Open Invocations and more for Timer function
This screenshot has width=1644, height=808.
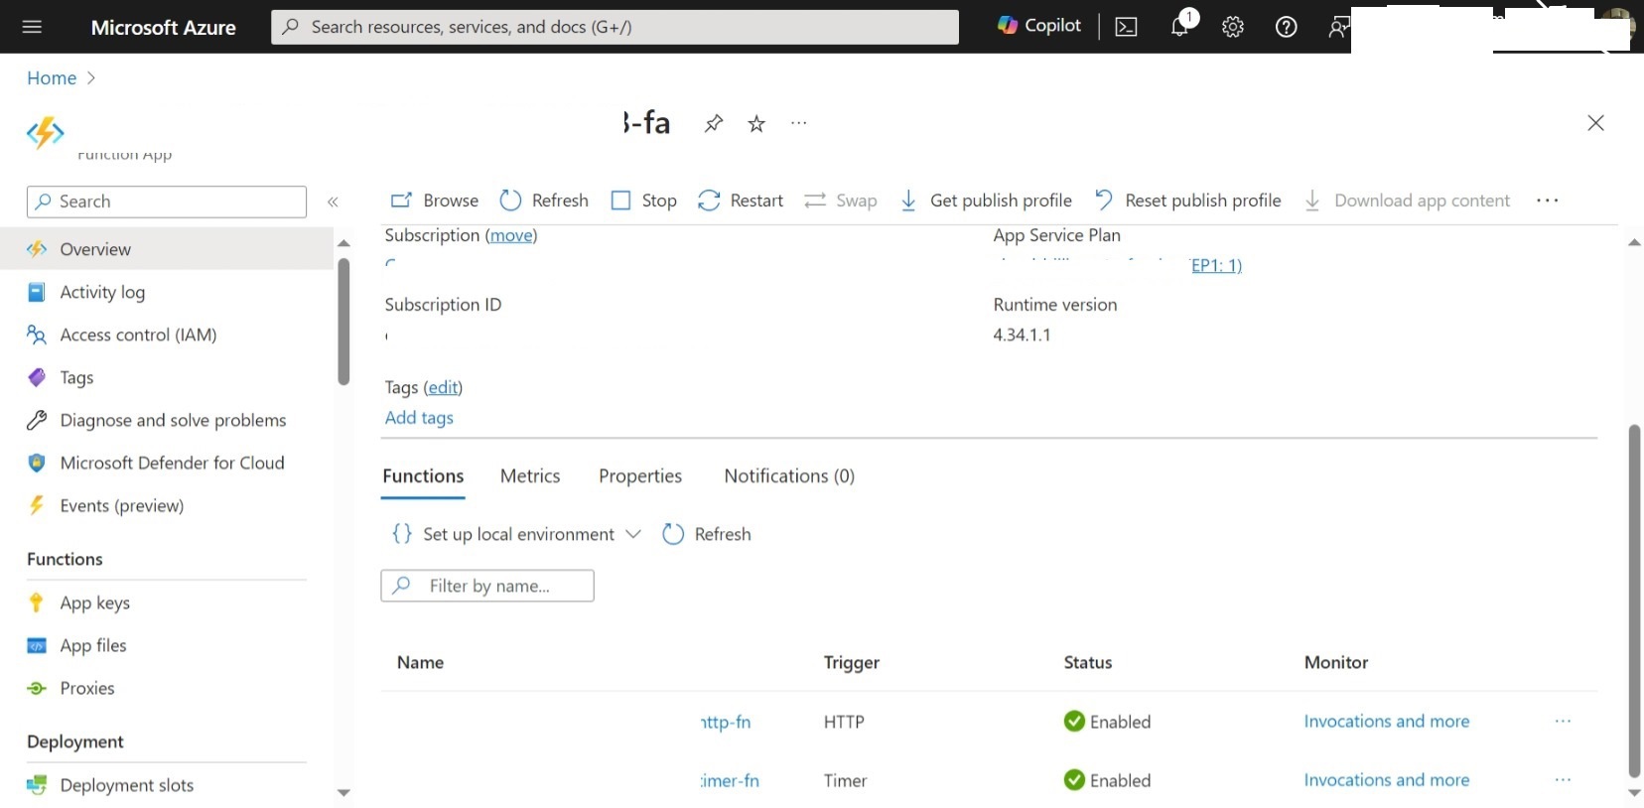pyautogui.click(x=1387, y=780)
